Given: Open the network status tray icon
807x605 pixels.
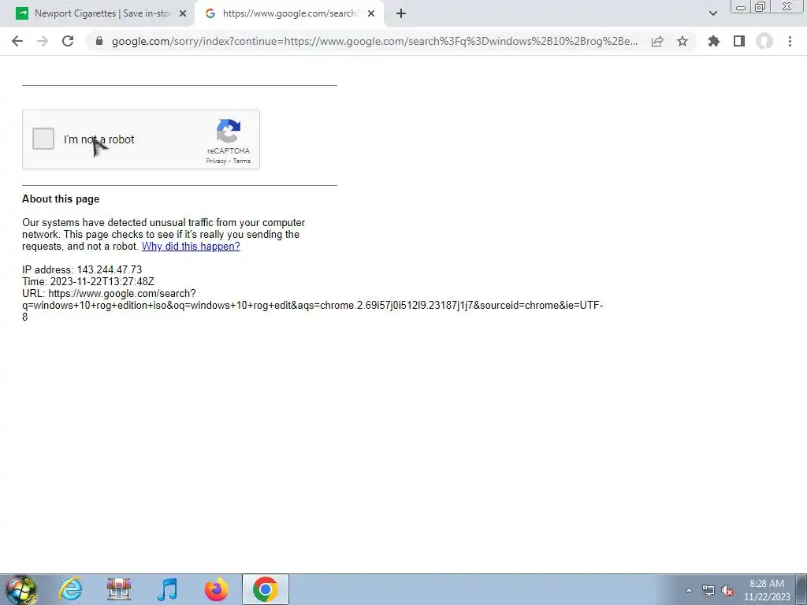Looking at the screenshot, I should pos(708,590).
